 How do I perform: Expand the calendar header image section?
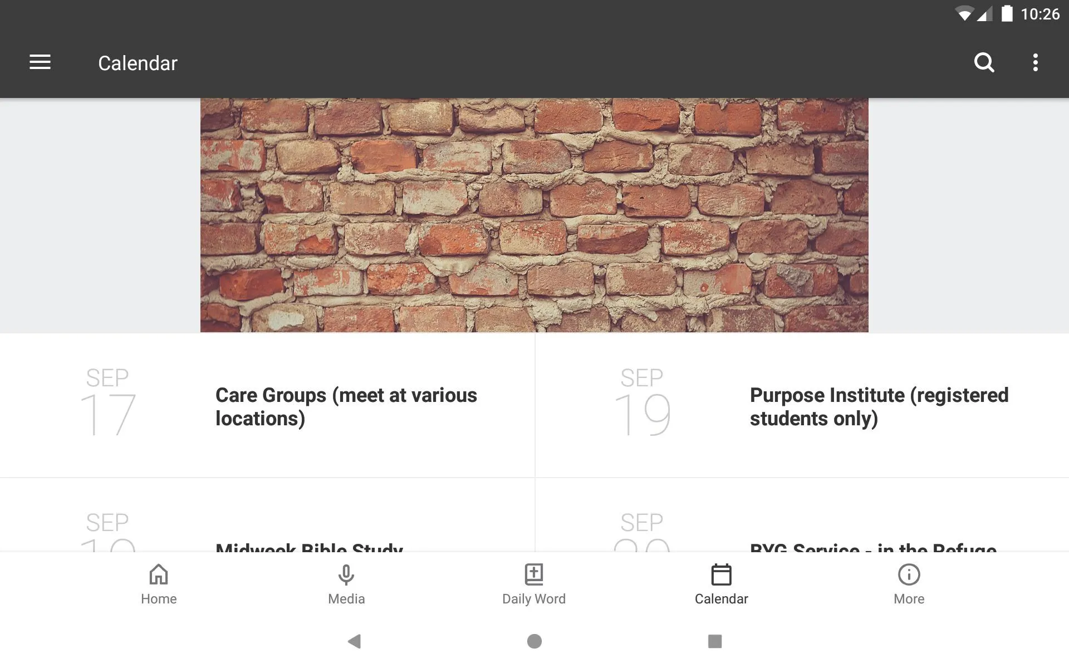(x=534, y=215)
